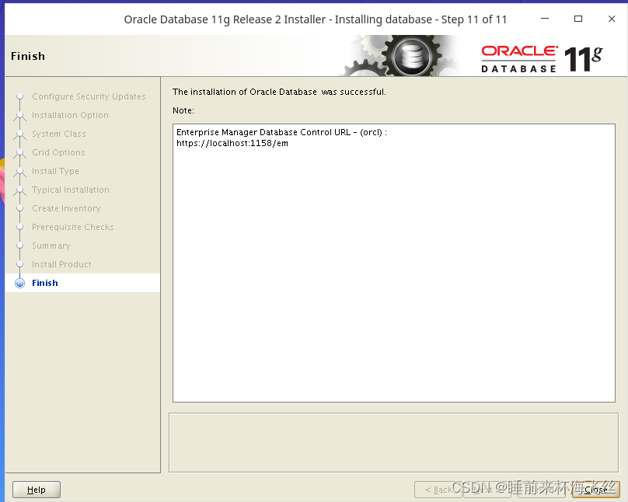
Task: Select the Configure Security Updates step label
Action: (89, 96)
